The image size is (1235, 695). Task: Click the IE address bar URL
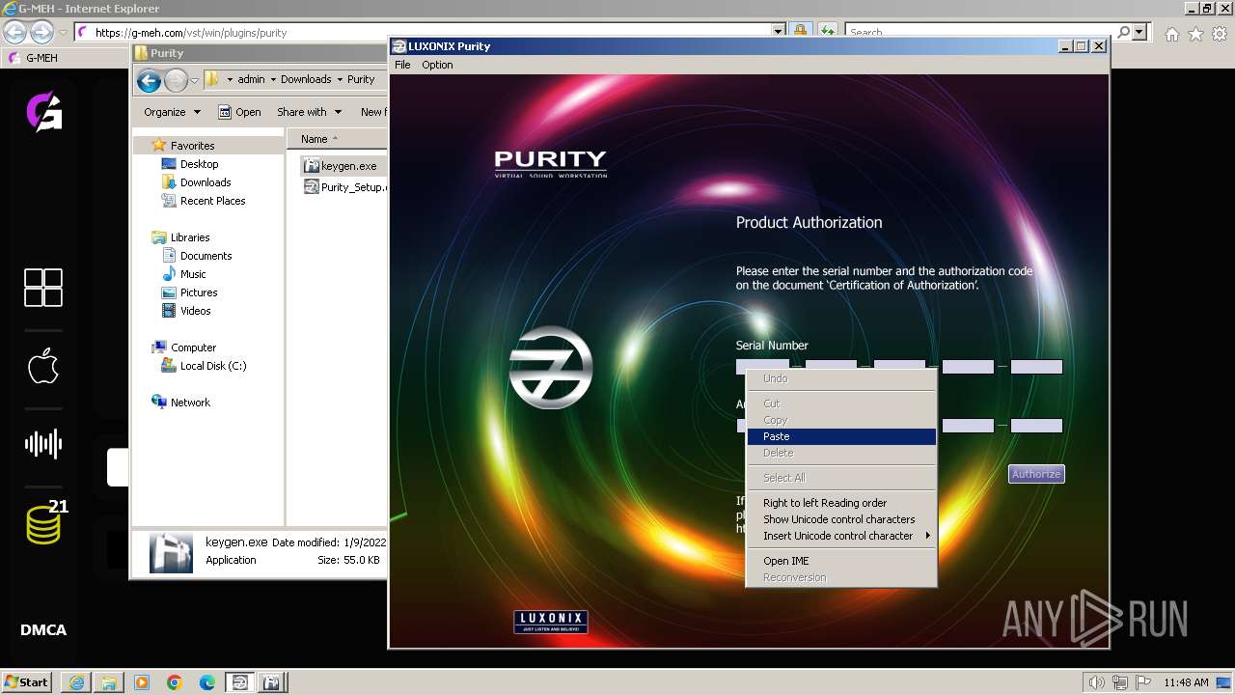coord(191,33)
